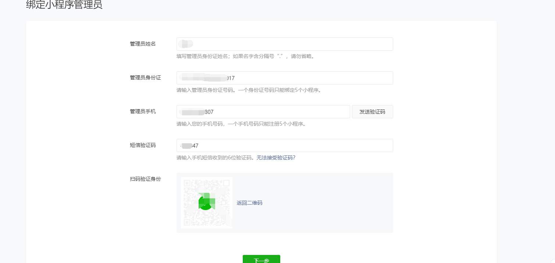Select the 管理员身份证 label
Image resolution: width=555 pixels, height=263 pixels.
tap(145, 78)
